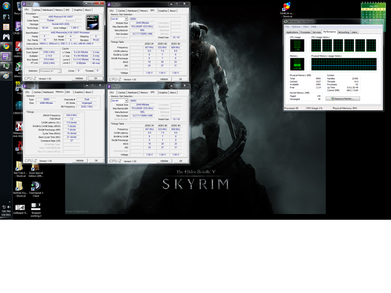The image size is (391, 293).
Task: Click Validate in the CPU-Z memory timings window
Action: pos(79,161)
